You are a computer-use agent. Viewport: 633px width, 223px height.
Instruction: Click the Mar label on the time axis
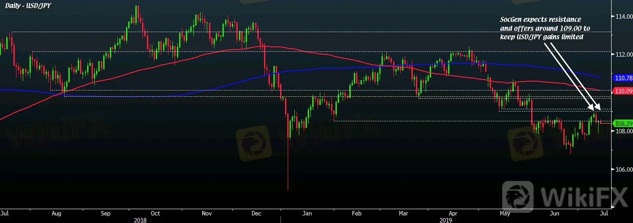coord(404,213)
